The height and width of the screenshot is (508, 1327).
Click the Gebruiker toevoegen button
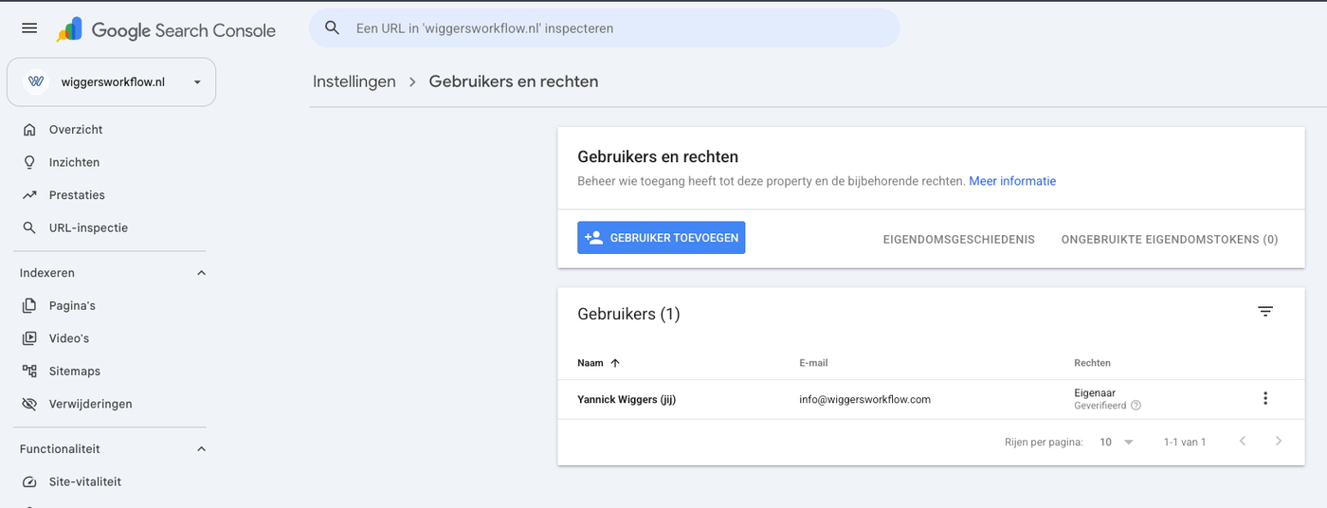(x=662, y=238)
